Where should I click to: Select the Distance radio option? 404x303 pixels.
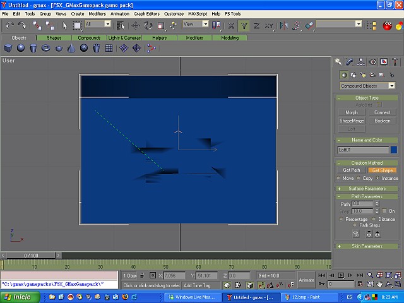coord(375,219)
